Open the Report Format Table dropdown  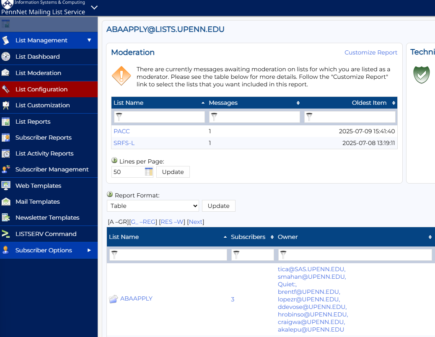tap(153, 206)
